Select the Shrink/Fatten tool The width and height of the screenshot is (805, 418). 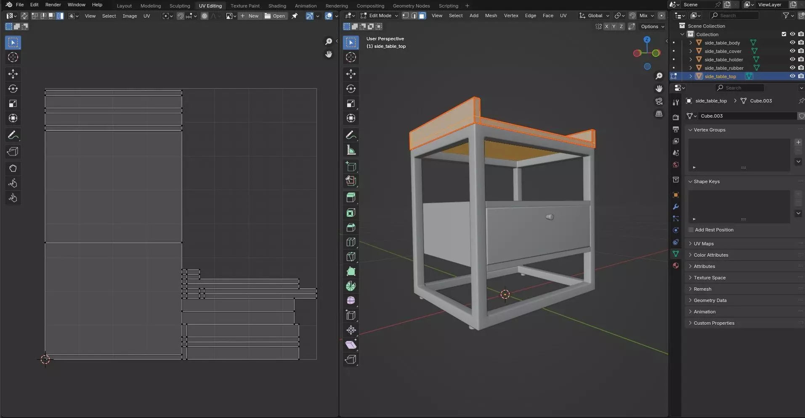pos(351,330)
